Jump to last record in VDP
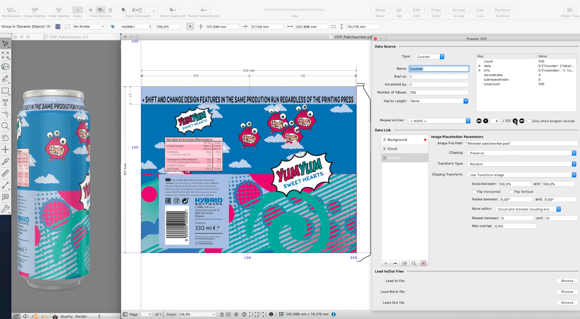Screen dimensions: 580x319 pyautogui.click(x=522, y=121)
